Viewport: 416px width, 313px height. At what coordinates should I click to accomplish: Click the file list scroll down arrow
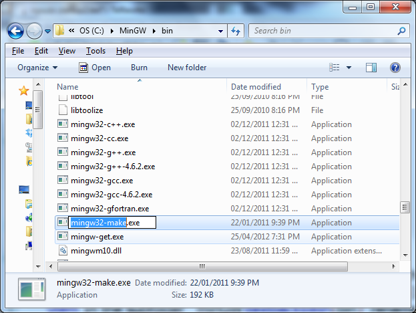coord(405,255)
